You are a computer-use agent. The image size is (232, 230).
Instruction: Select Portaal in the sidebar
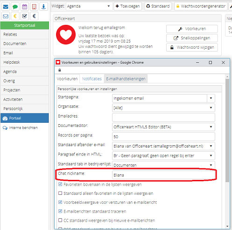pyautogui.click(x=25, y=118)
